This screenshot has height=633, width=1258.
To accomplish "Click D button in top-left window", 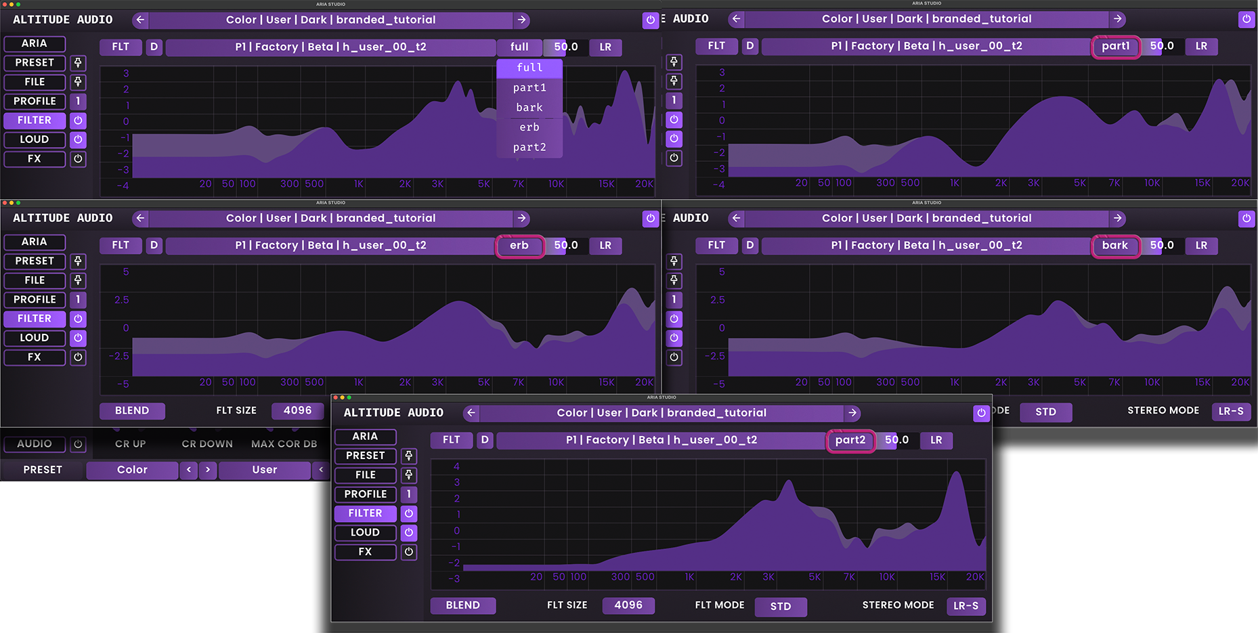I will point(154,47).
